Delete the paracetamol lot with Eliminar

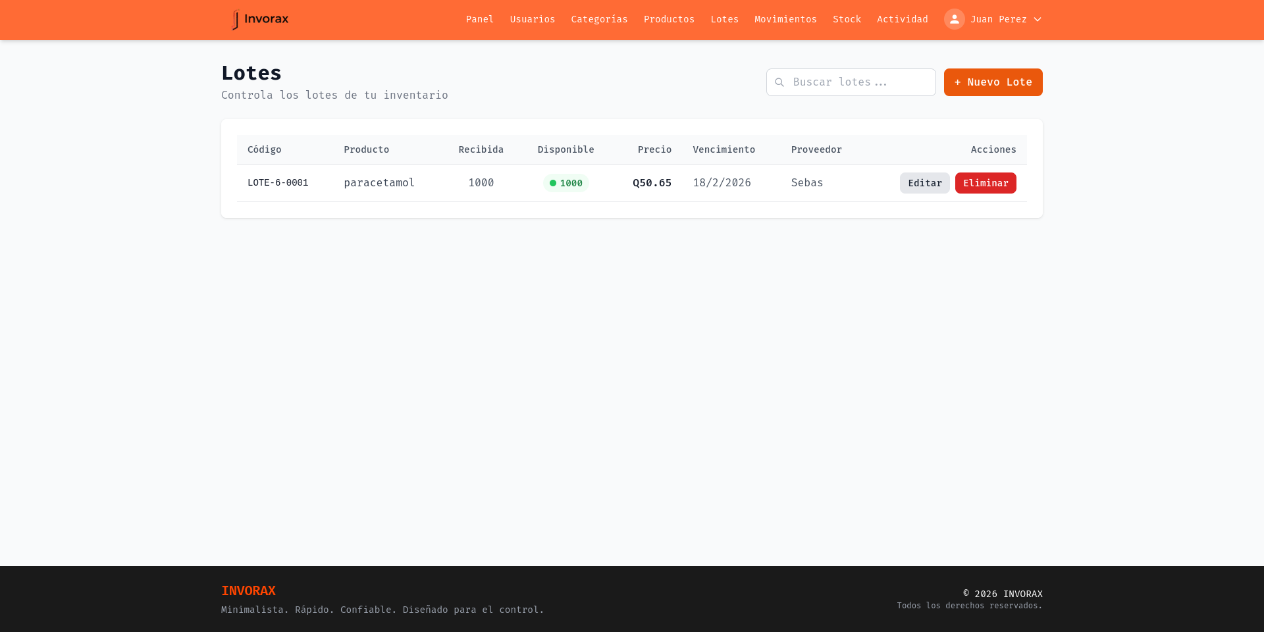(985, 183)
